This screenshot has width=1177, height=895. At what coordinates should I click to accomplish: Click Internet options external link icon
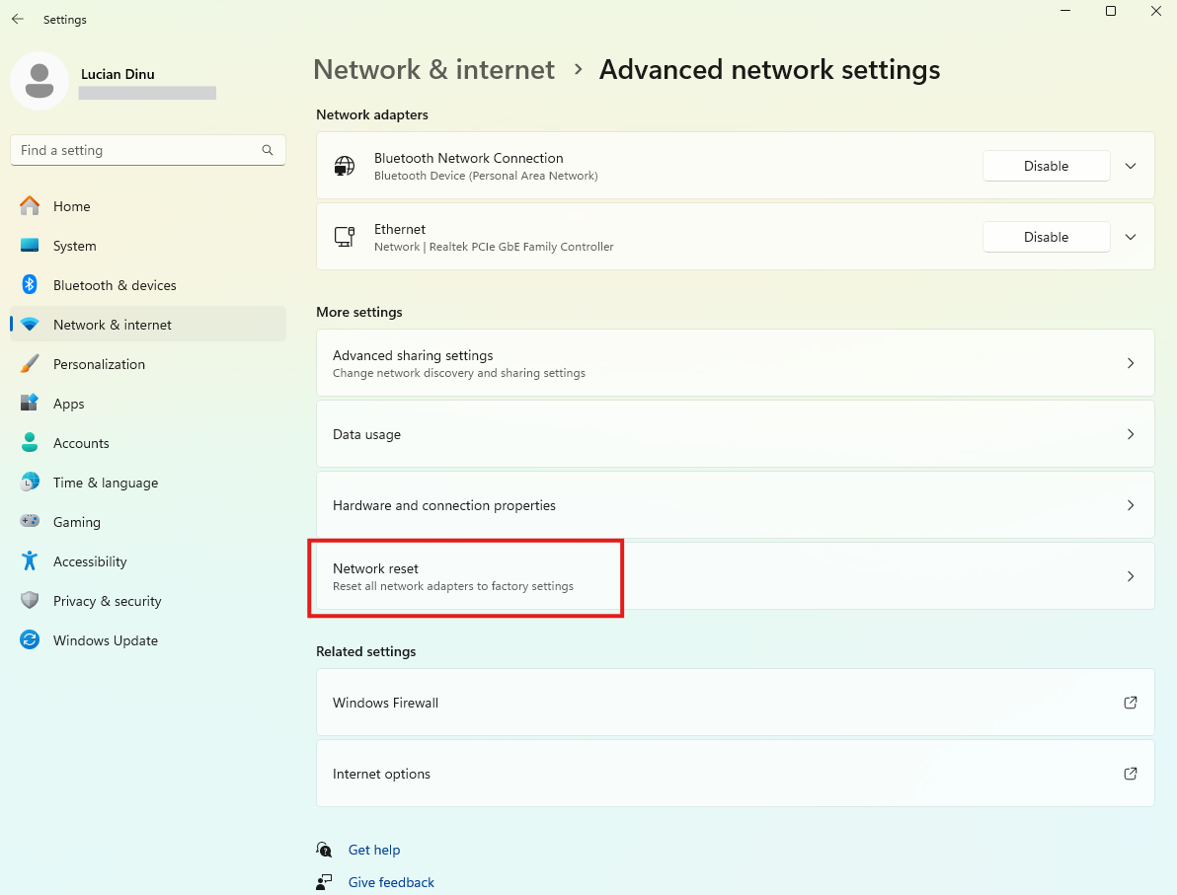[1130, 774]
